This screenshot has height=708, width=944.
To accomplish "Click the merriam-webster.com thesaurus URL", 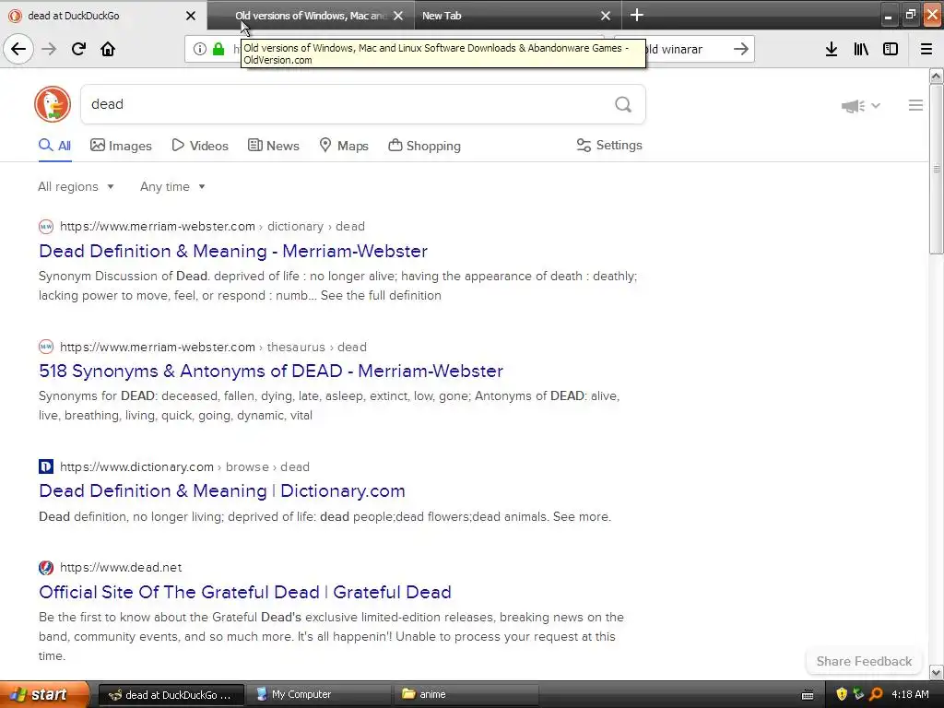I will [x=213, y=347].
